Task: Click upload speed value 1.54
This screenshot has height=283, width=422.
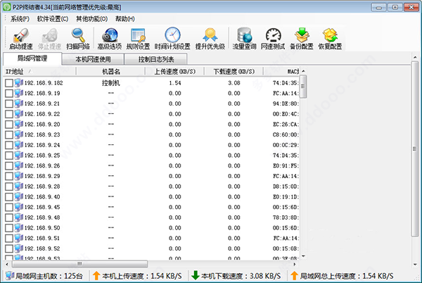Action: pos(175,83)
